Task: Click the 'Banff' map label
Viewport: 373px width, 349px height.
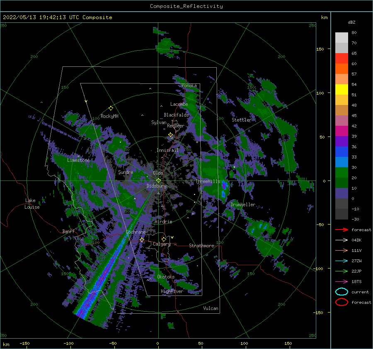Action: [68, 231]
